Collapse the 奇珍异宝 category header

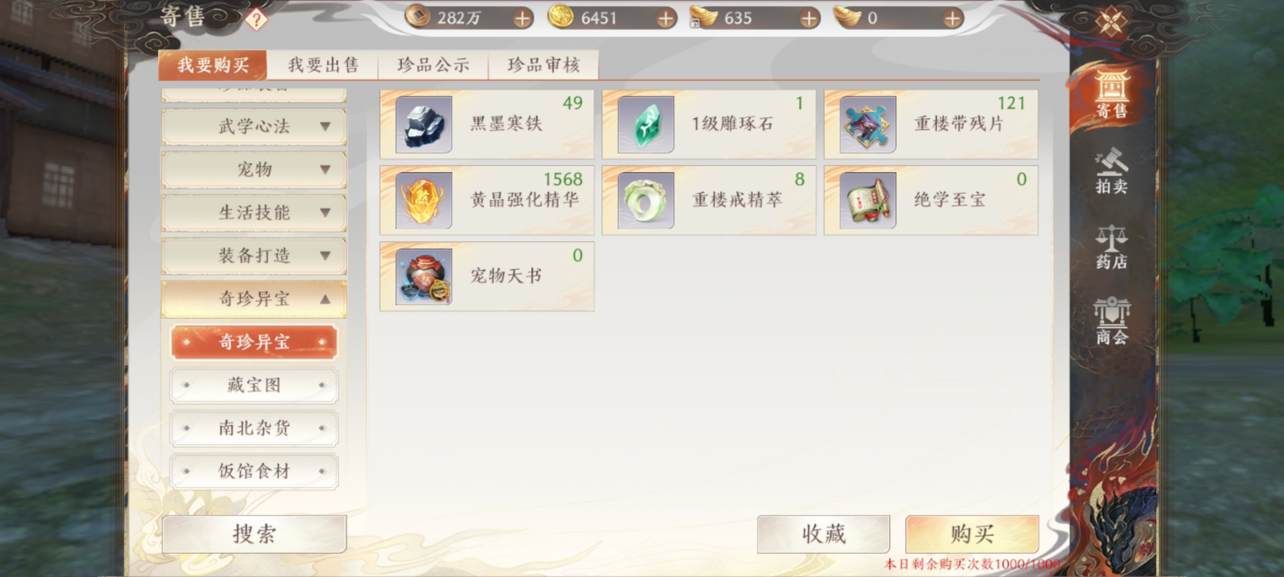click(x=254, y=299)
